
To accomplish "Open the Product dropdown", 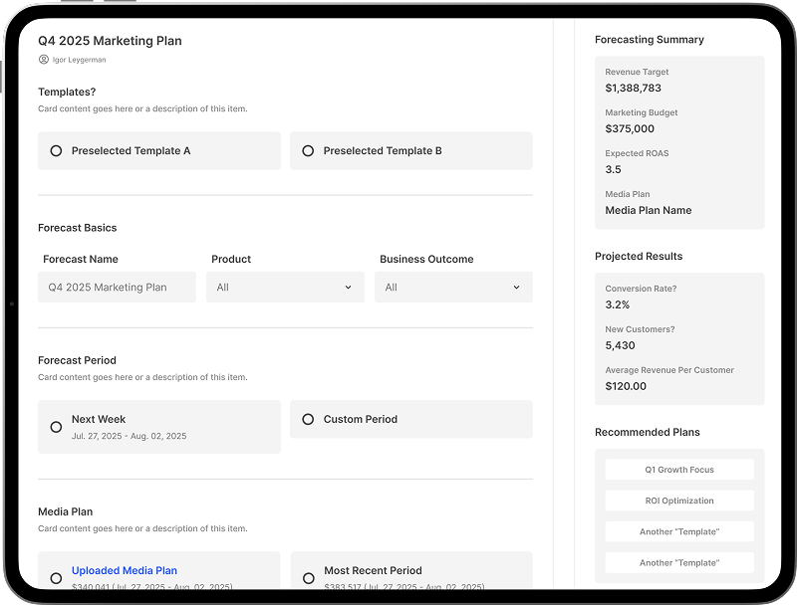I will [284, 288].
